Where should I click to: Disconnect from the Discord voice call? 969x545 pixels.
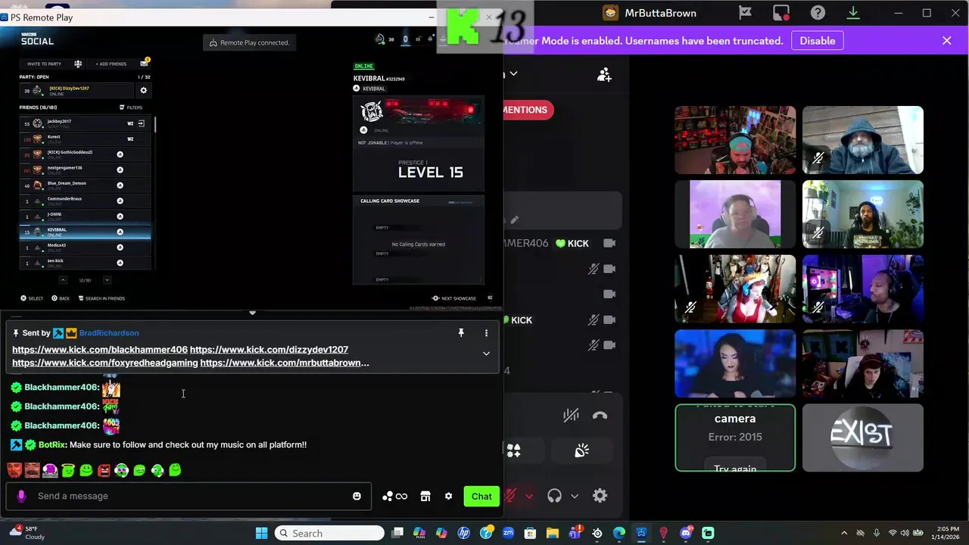pyautogui.click(x=600, y=415)
